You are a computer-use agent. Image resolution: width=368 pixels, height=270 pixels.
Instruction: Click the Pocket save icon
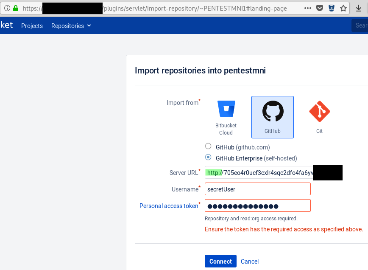click(319, 8)
